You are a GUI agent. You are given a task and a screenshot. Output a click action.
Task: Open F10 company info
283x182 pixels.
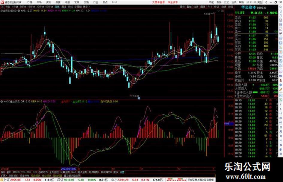(210, 7)
